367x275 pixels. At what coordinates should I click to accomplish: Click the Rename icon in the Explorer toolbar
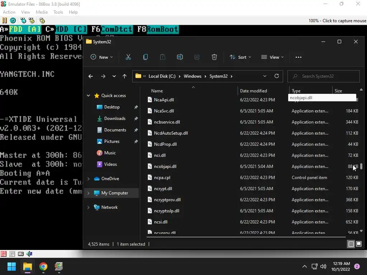180,57
